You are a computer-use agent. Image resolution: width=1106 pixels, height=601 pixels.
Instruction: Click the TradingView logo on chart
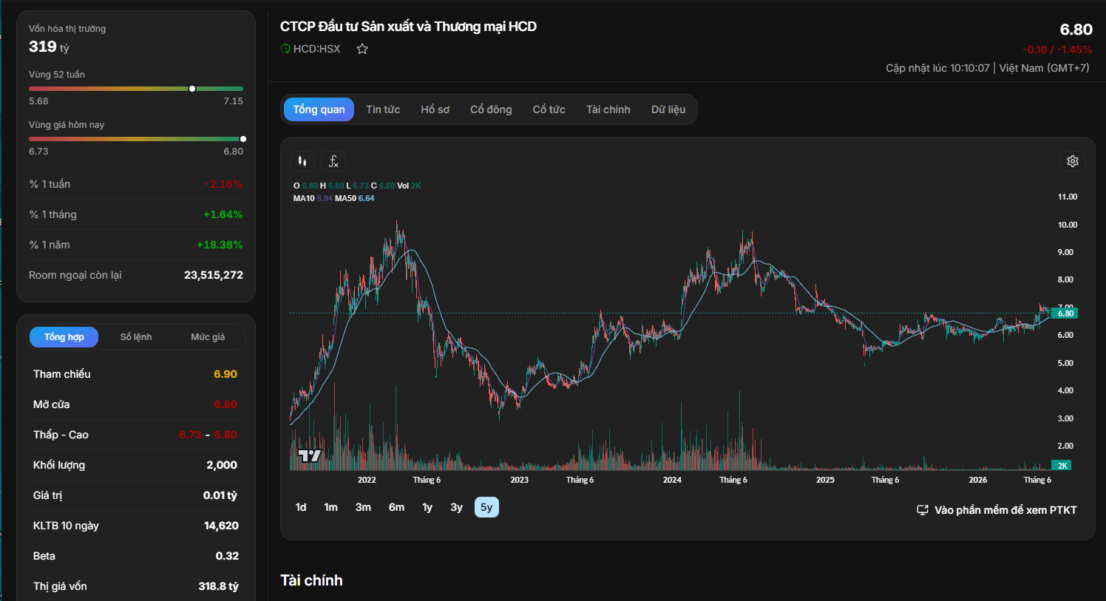tap(310, 455)
